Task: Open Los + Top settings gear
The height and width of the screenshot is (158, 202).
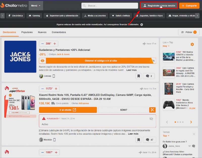Action: [192, 44]
